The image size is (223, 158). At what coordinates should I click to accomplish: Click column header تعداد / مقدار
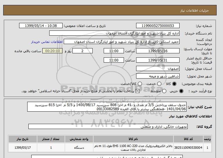click(51, 139)
